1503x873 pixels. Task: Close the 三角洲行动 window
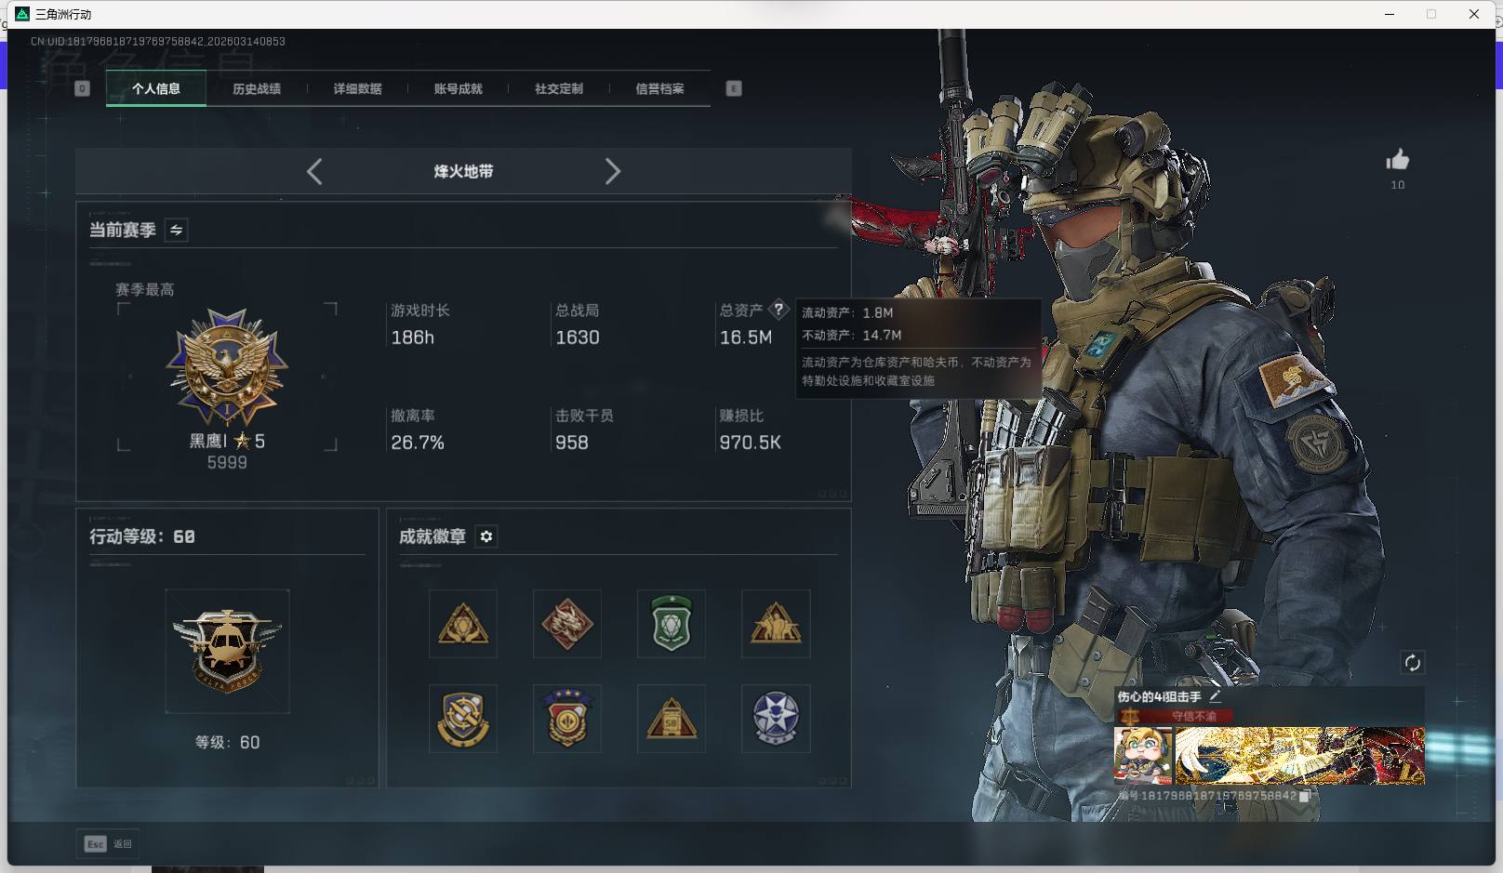[x=1474, y=14]
